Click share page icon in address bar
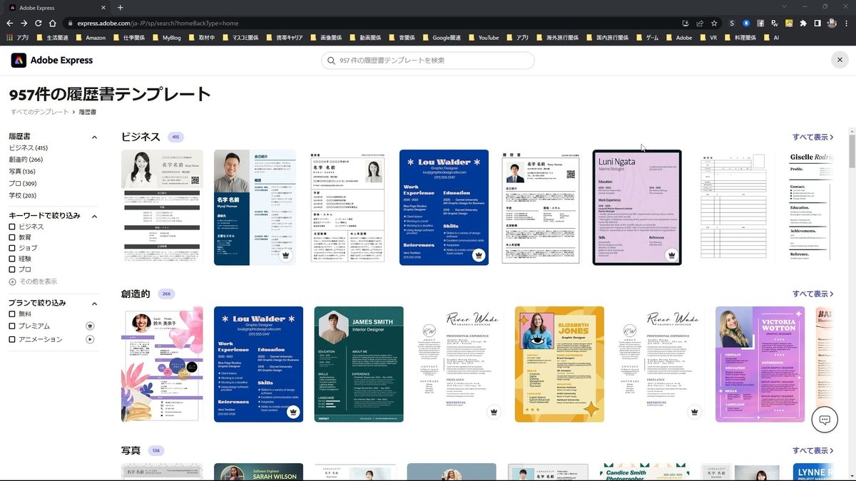Screen dimensions: 856x481 (700, 23)
